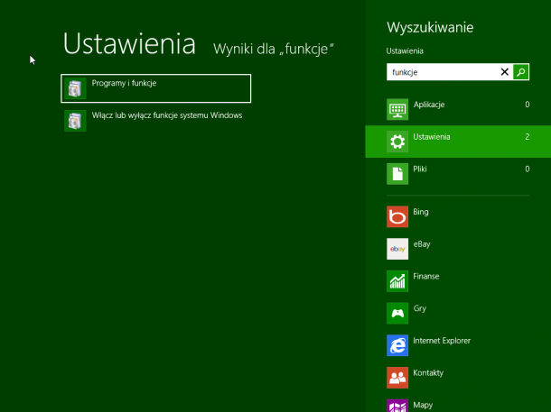Open the Programy i funkcje result

point(155,87)
